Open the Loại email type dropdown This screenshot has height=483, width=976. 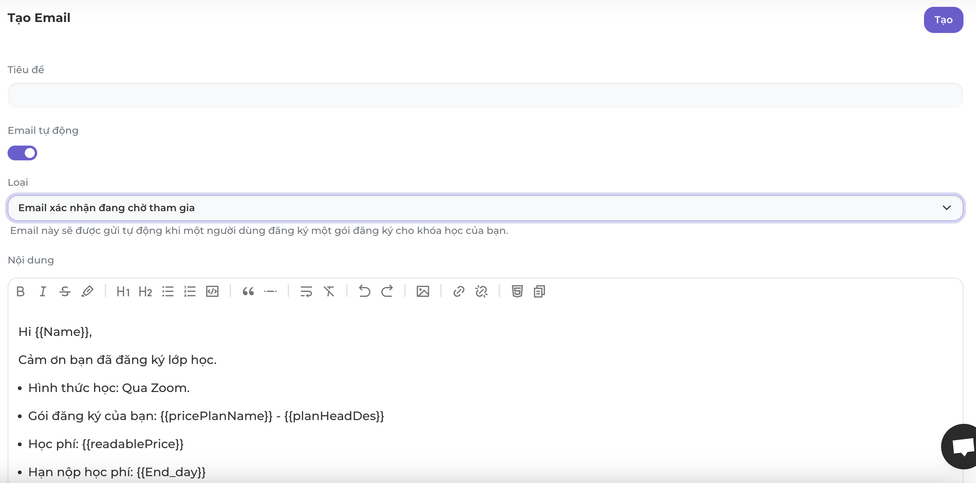[x=485, y=208]
